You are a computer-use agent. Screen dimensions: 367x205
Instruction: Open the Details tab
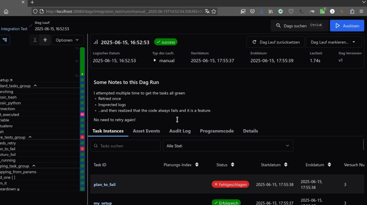point(251,131)
